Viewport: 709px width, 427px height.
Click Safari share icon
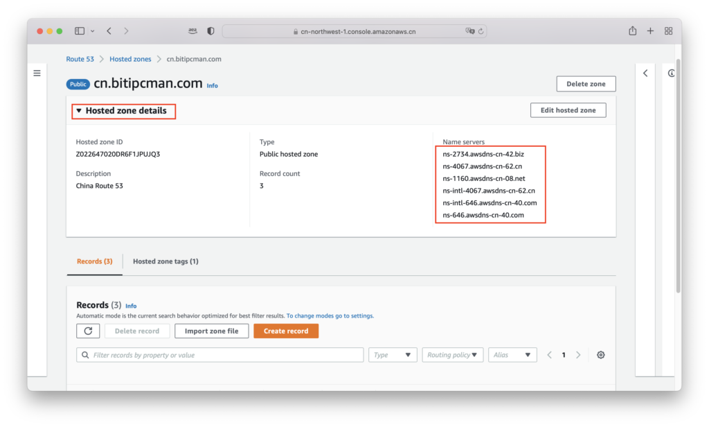[x=632, y=31]
